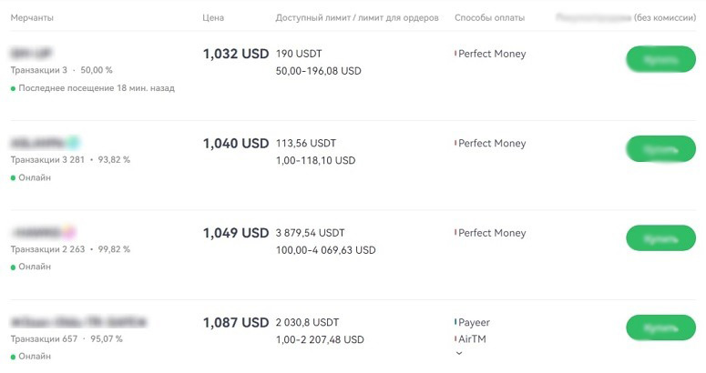
Task: Click online status dot of 1,049 USD merchant
Action: tap(14, 267)
